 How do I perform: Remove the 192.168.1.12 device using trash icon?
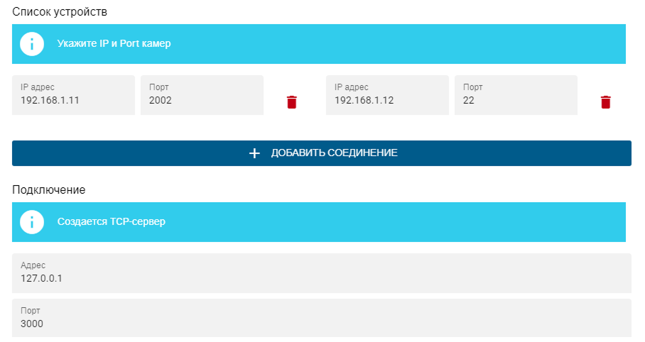pos(605,102)
